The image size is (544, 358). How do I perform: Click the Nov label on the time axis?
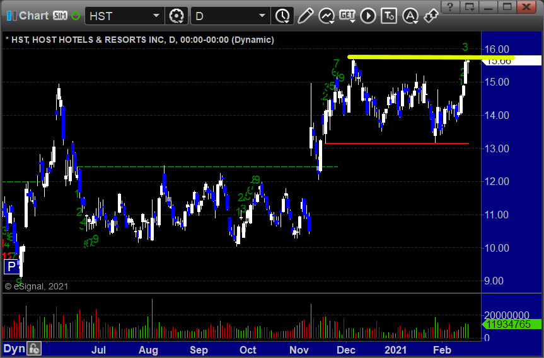299,350
